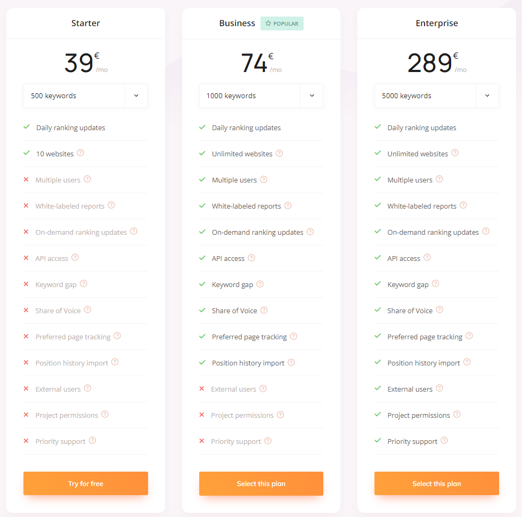Click 'Select this plan' under Enterprise

tap(436, 483)
